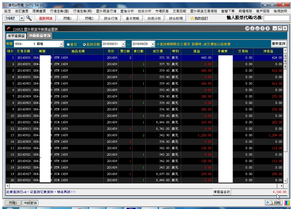Click the 技術分析 toolbar button
Image resolution: width=293 pixels, height=209 pixels.
[x=154, y=18]
